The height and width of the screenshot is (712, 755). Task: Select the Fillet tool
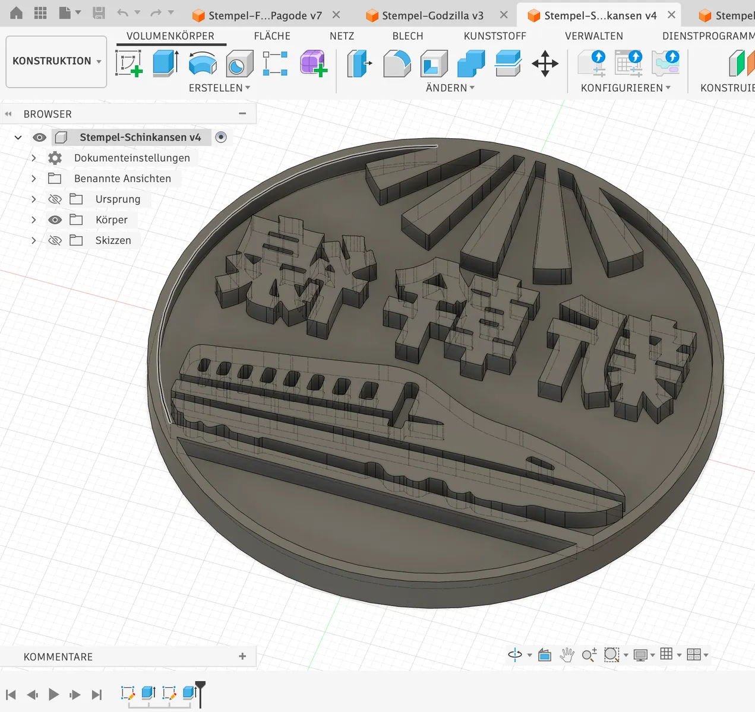pyautogui.click(x=397, y=63)
